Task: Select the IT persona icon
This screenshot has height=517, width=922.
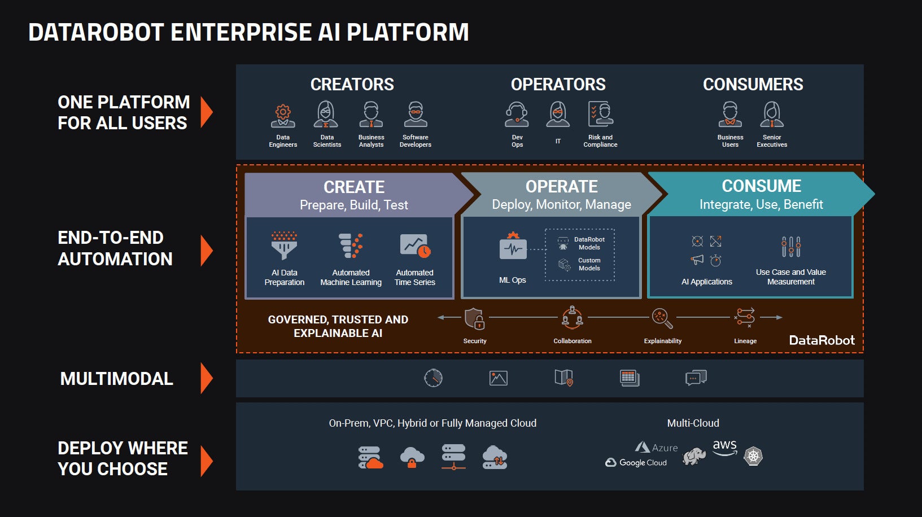Action: [x=558, y=115]
